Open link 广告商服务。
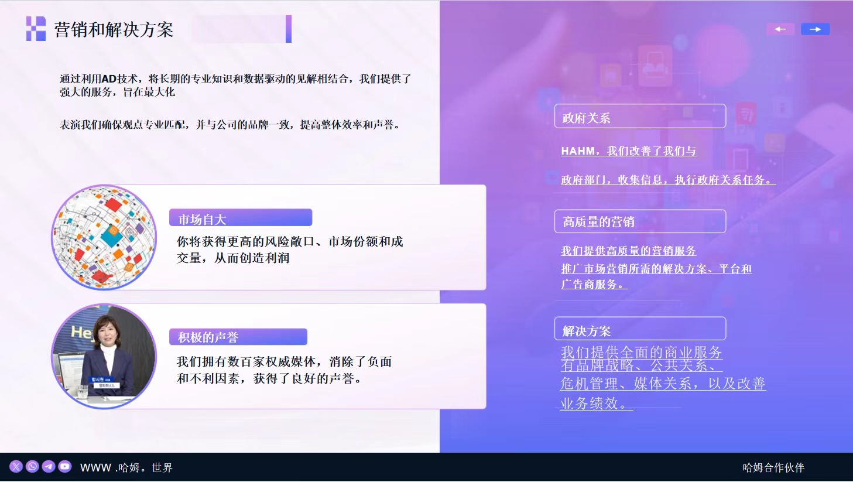The image size is (853, 482). tap(594, 284)
